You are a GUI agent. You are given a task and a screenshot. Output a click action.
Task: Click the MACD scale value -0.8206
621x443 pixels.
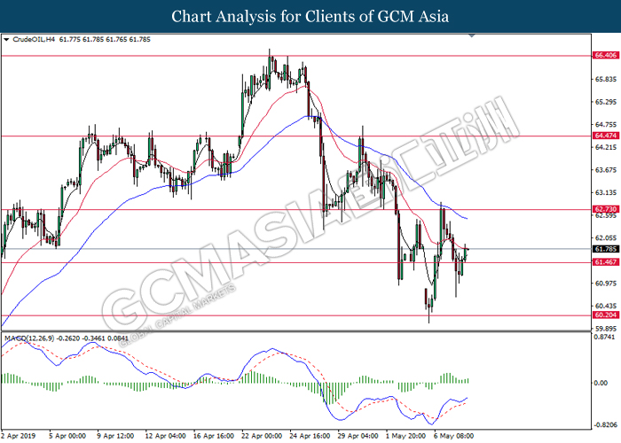(606, 425)
